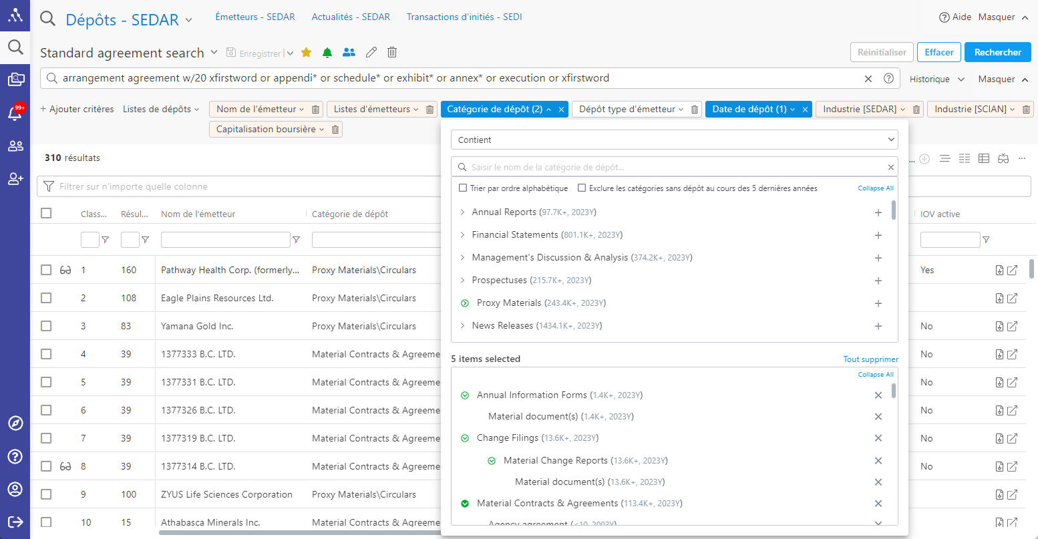Click Ajouter critères link
This screenshot has width=1038, height=539.
pos(77,110)
